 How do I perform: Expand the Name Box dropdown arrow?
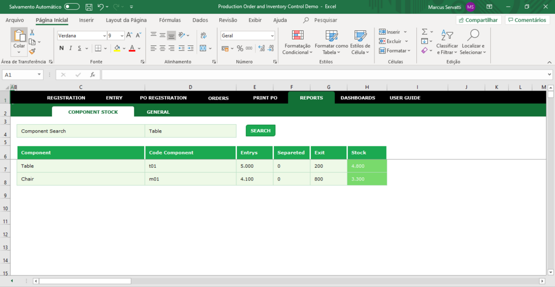(39, 75)
